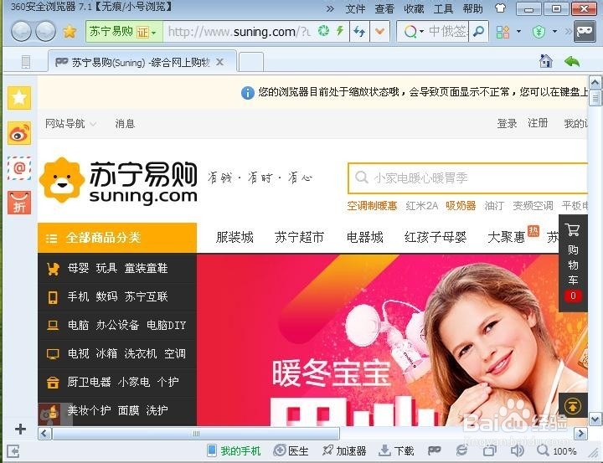Viewport: 603px width, 463px height.
Task: Open the 消息 link
Action: click(x=125, y=124)
